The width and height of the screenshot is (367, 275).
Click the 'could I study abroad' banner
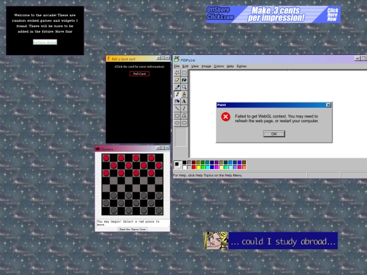tap(270, 240)
